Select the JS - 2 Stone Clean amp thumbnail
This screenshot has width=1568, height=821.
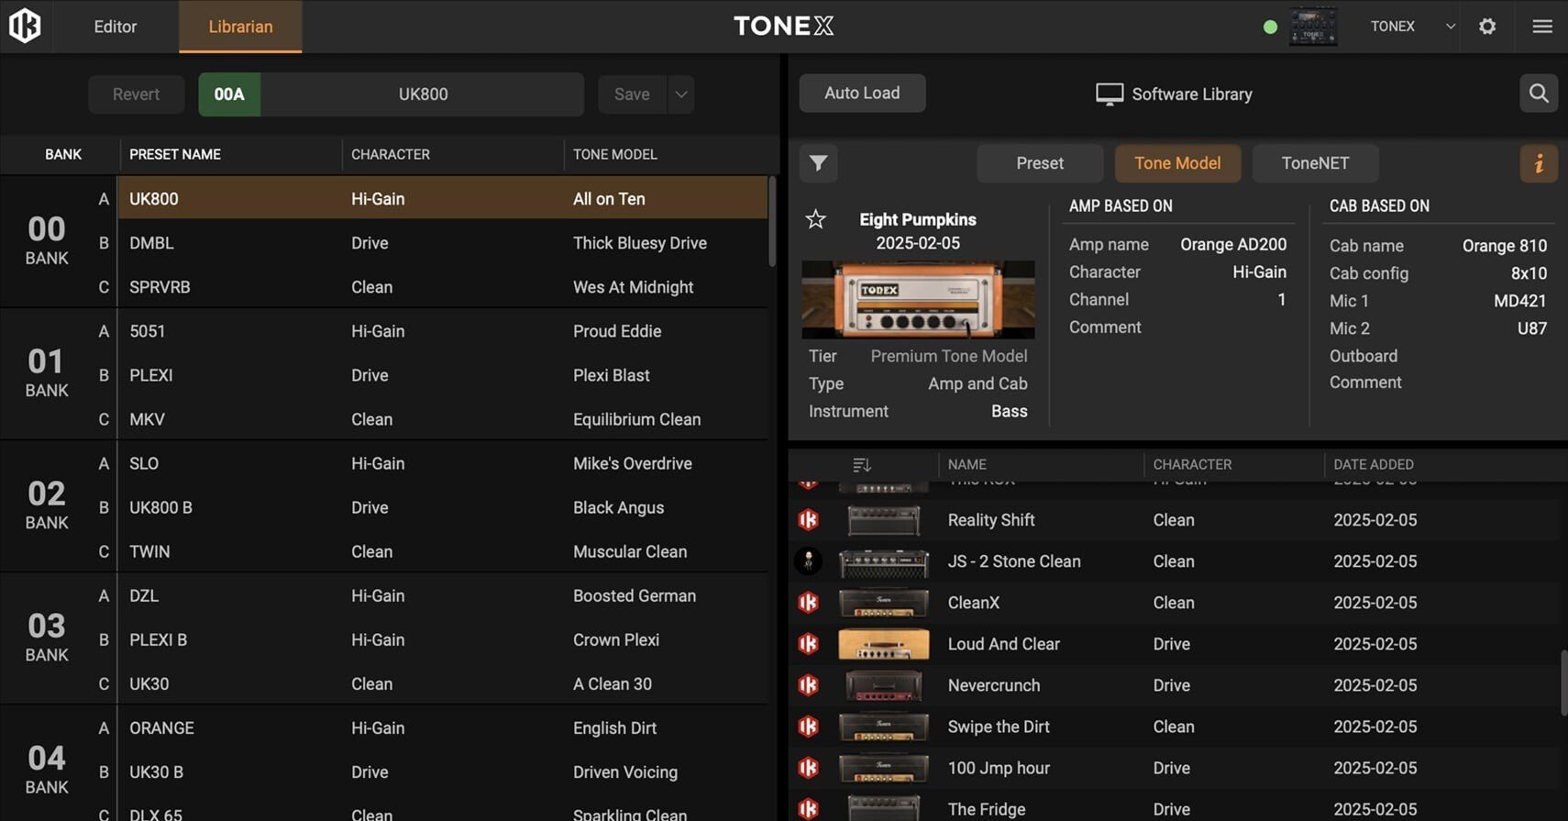pyautogui.click(x=883, y=561)
